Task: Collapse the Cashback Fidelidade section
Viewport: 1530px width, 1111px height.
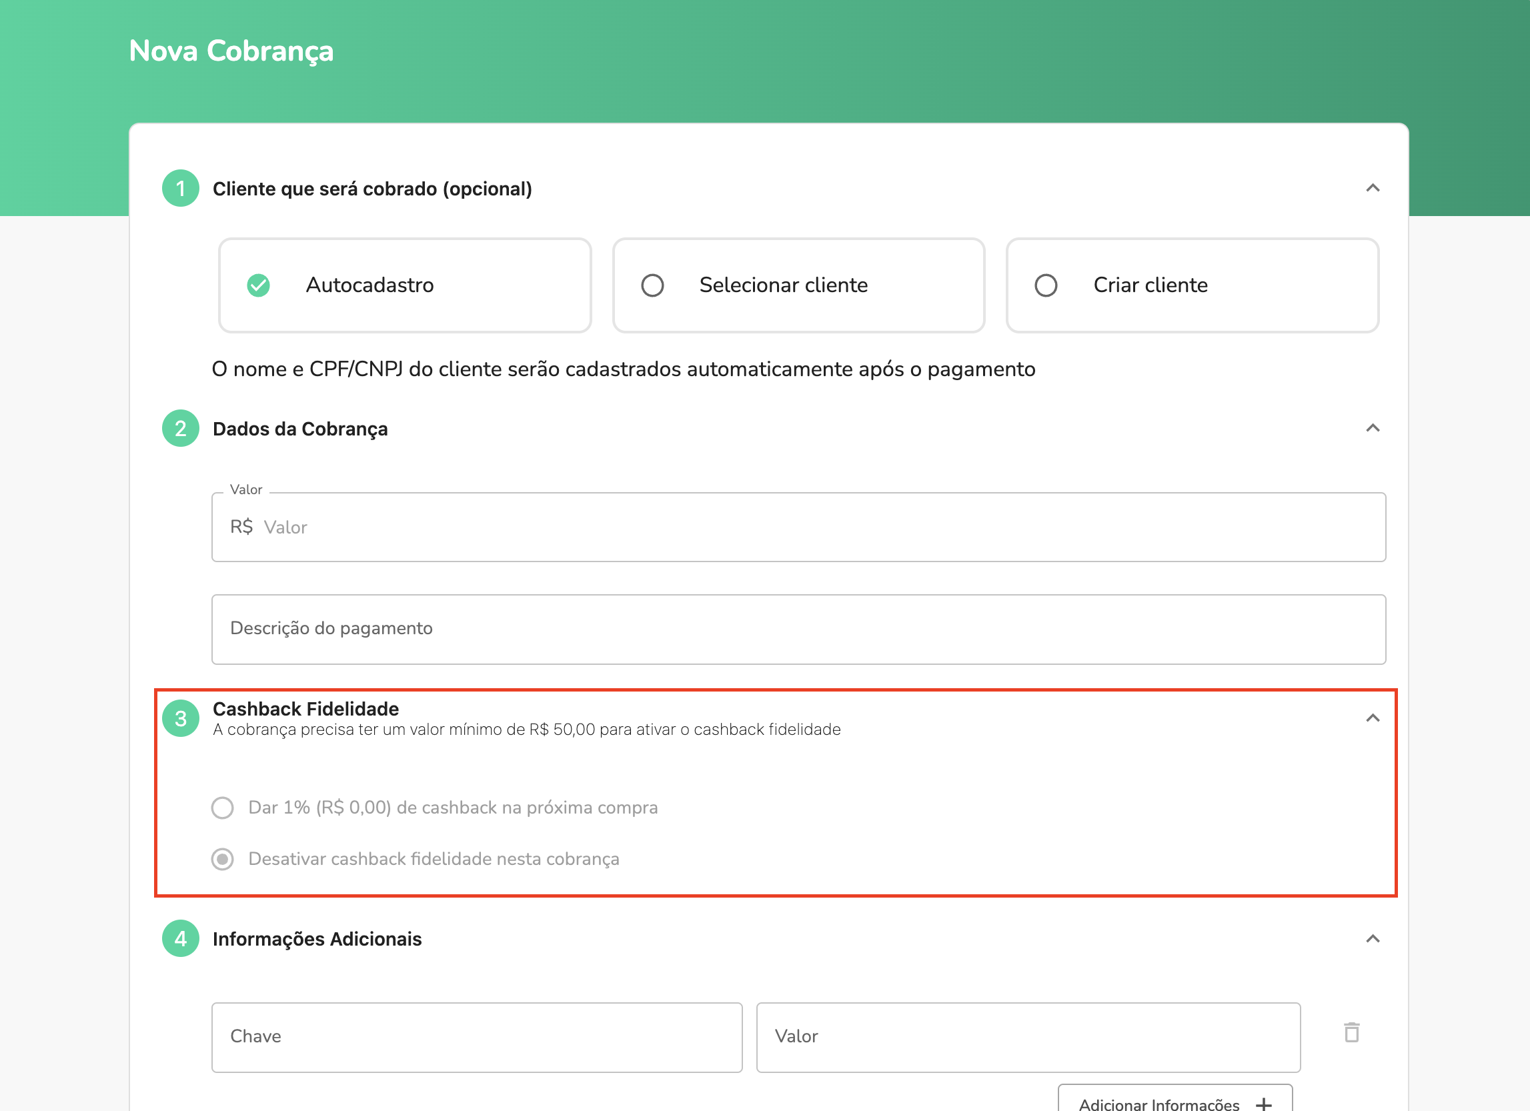Action: pyautogui.click(x=1373, y=718)
